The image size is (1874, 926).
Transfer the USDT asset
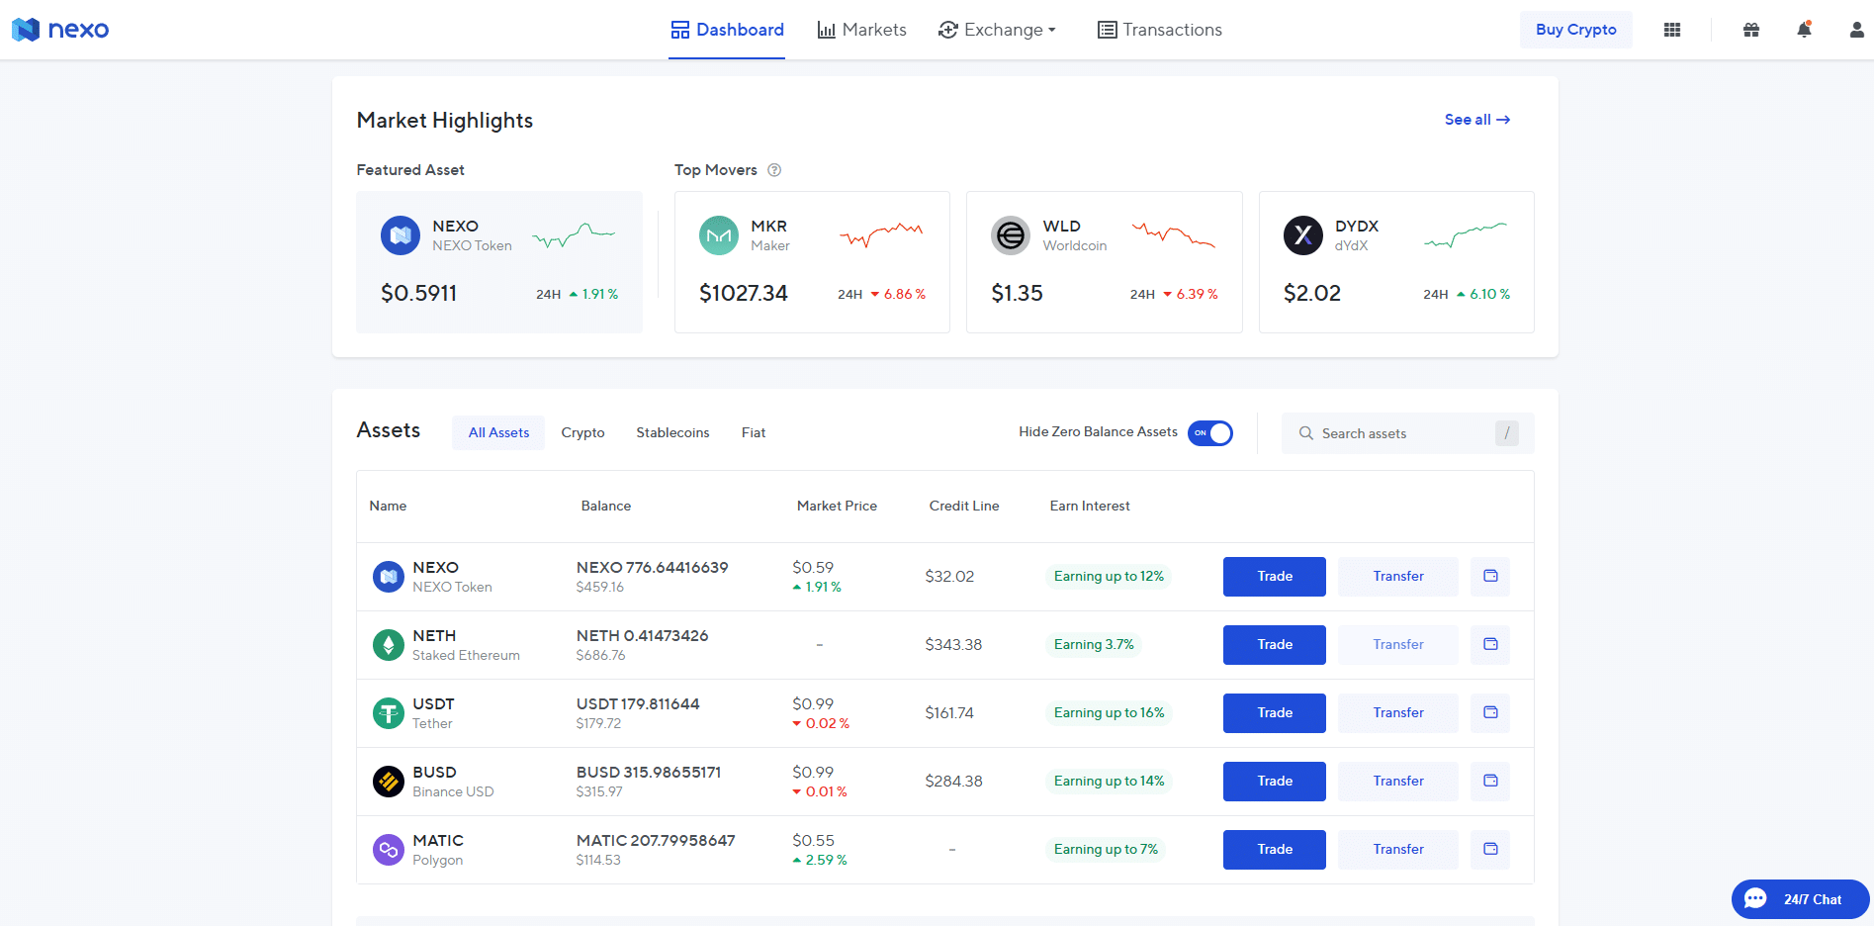pos(1398,713)
